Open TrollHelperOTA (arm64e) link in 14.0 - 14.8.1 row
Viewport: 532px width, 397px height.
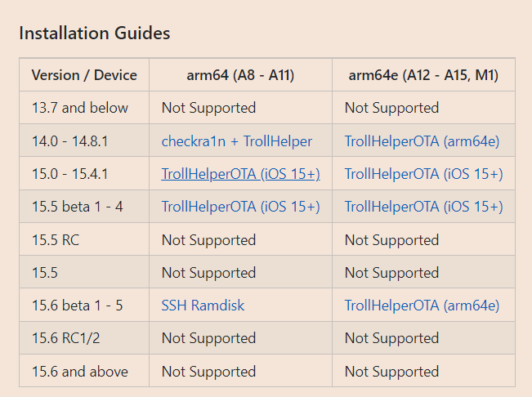pos(422,141)
